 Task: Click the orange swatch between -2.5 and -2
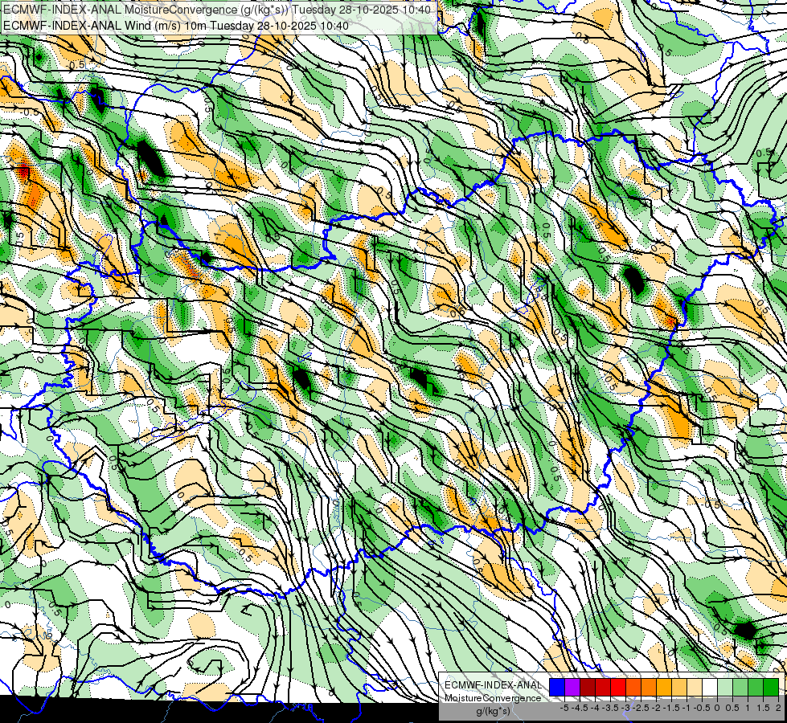coord(649,688)
